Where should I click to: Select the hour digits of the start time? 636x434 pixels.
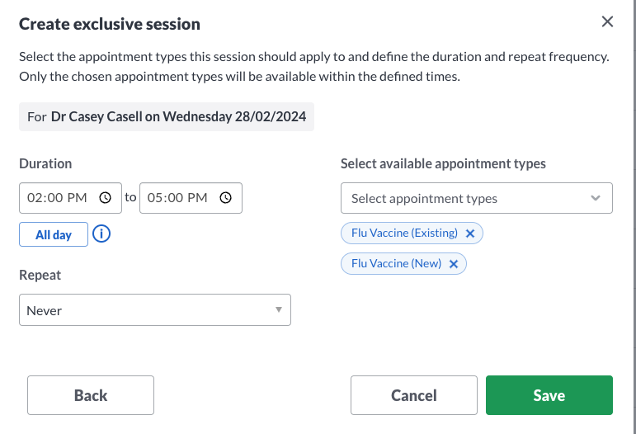35,198
